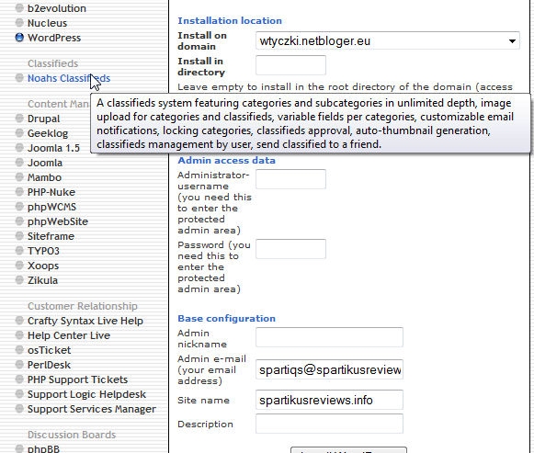
Task: Click the bullet icon beside osTicket
Action: click(x=19, y=349)
